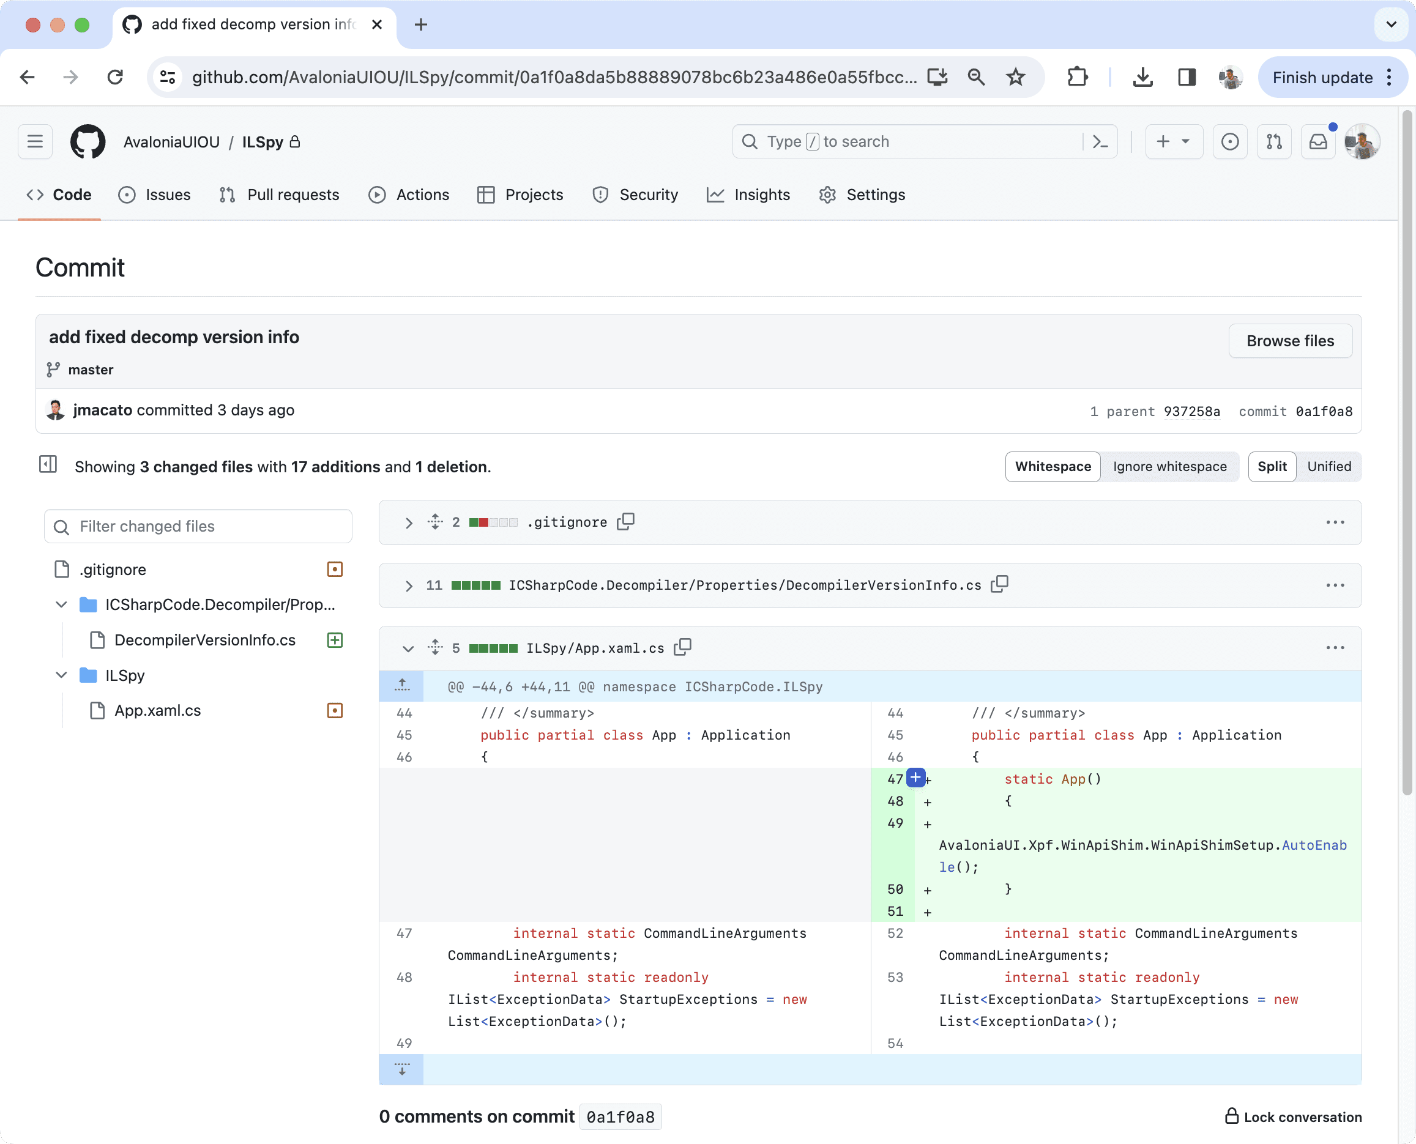Open parent commit 937258a
1416x1144 pixels.
click(1191, 411)
